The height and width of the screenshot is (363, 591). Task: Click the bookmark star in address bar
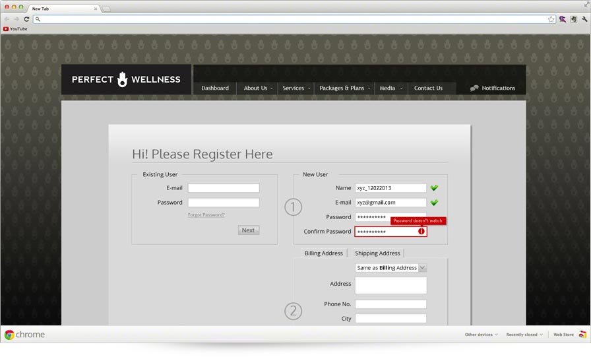(x=551, y=19)
